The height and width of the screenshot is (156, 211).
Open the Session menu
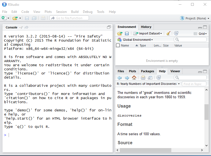coord(61,12)
